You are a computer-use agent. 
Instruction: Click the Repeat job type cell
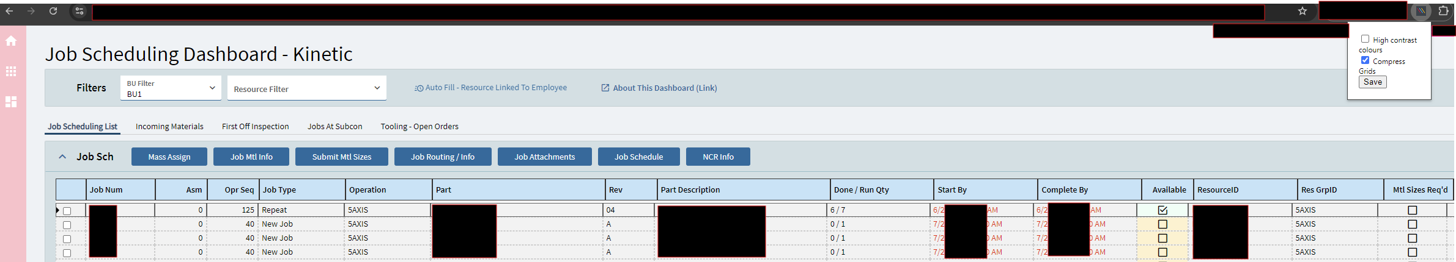pyautogui.click(x=302, y=210)
